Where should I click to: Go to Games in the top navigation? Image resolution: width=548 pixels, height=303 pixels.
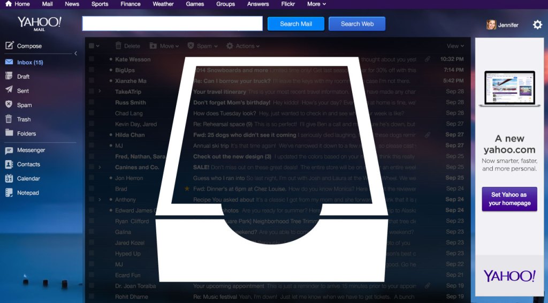coord(195,4)
